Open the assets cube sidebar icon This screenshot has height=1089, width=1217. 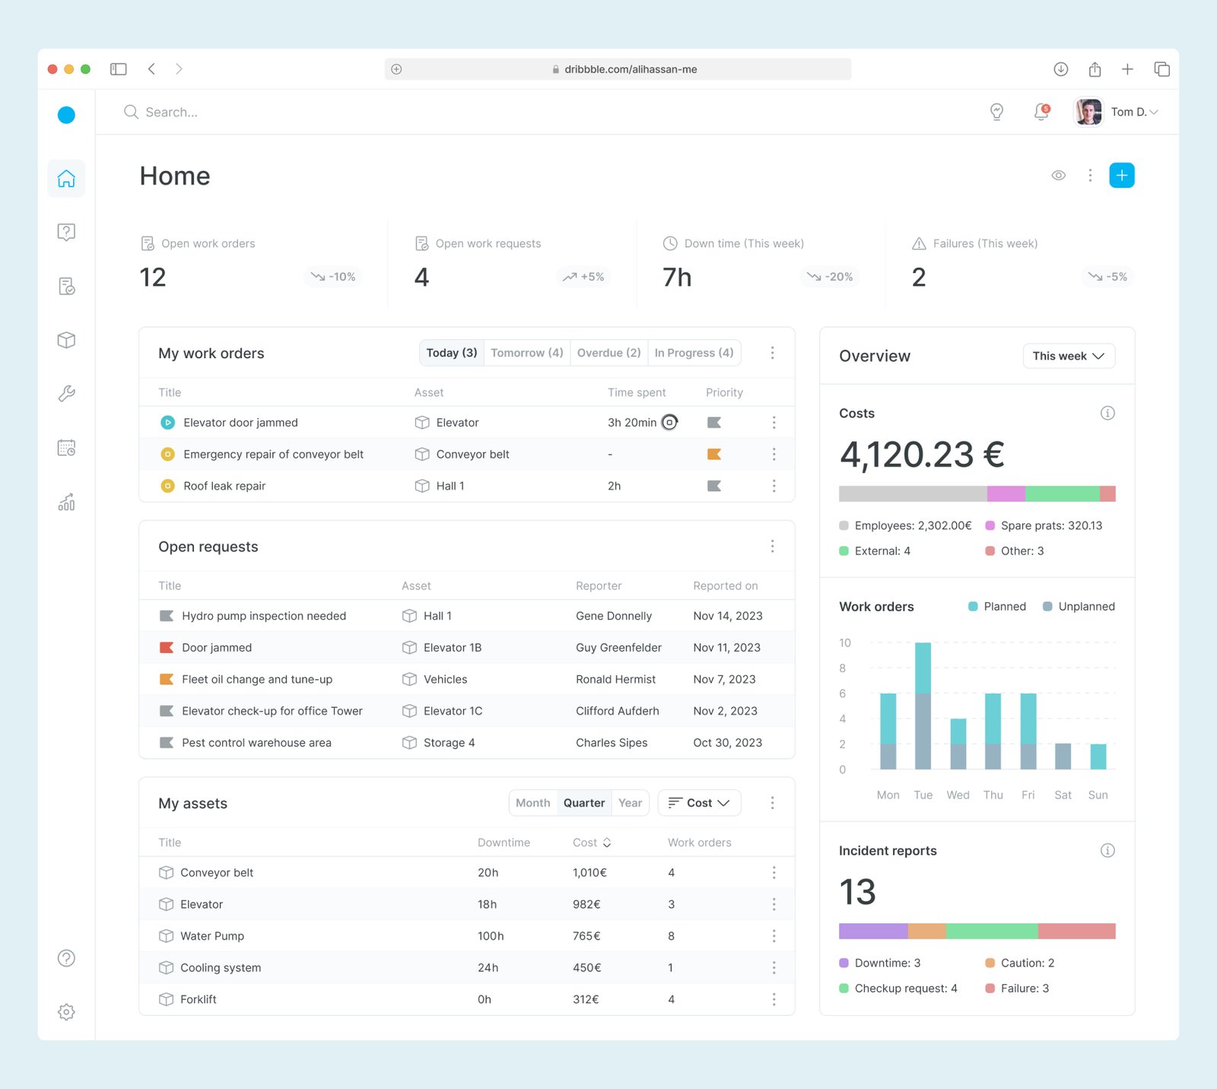coord(66,340)
